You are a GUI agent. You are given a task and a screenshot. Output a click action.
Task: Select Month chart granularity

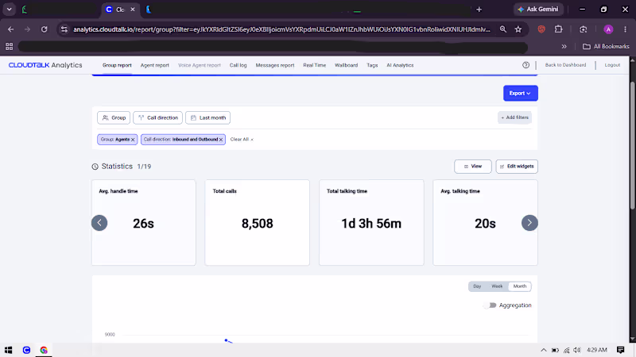[520, 286]
